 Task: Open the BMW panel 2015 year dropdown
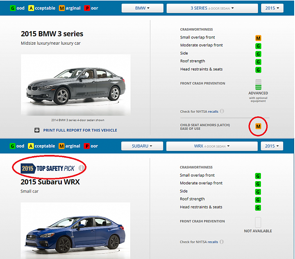click(x=272, y=8)
